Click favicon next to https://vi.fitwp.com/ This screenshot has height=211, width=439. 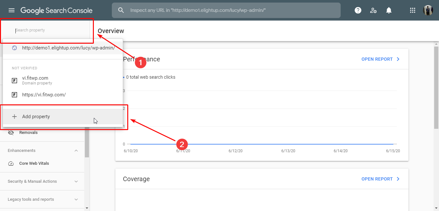[x=14, y=95]
